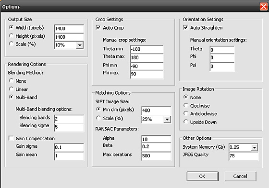This screenshot has height=188, width=269.
Task: Click the Theta min input field
Action: (x=147, y=49)
